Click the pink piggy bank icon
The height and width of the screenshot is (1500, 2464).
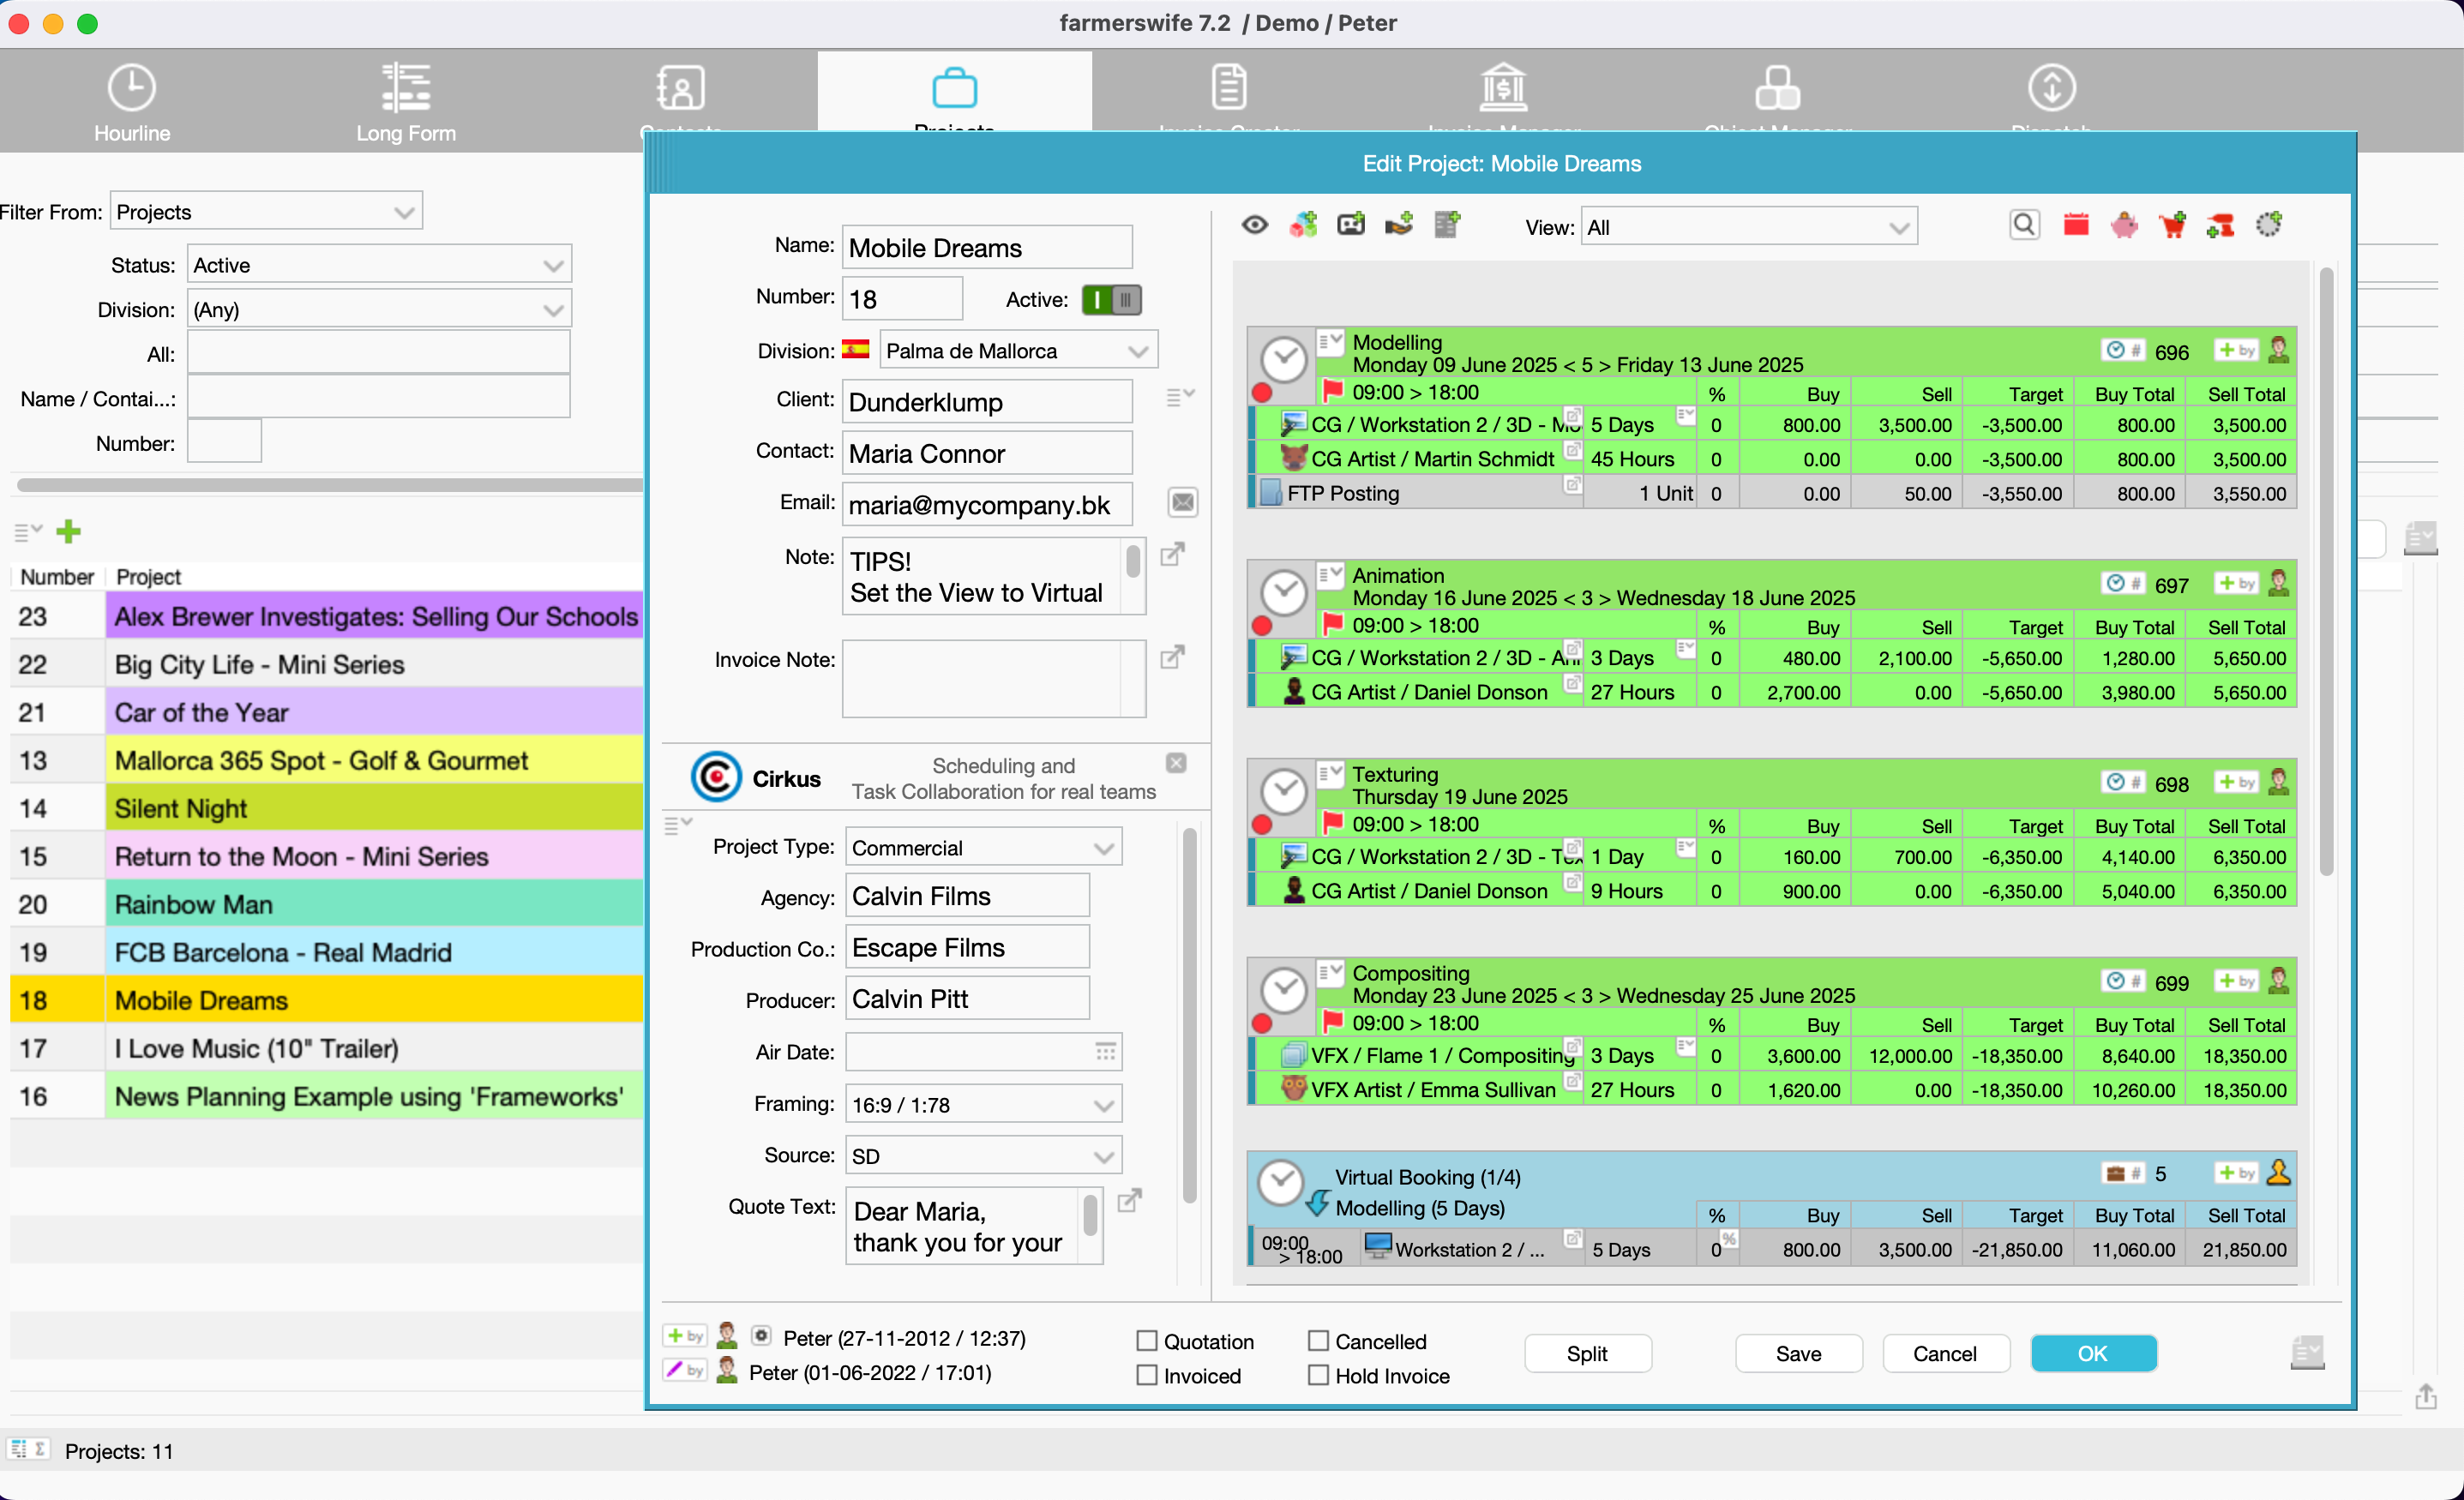(x=2124, y=226)
